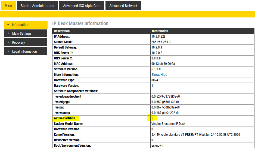Click the highlighted Active Partition label
Image resolution: width=255 pixels, height=151 pixels.
65,118
